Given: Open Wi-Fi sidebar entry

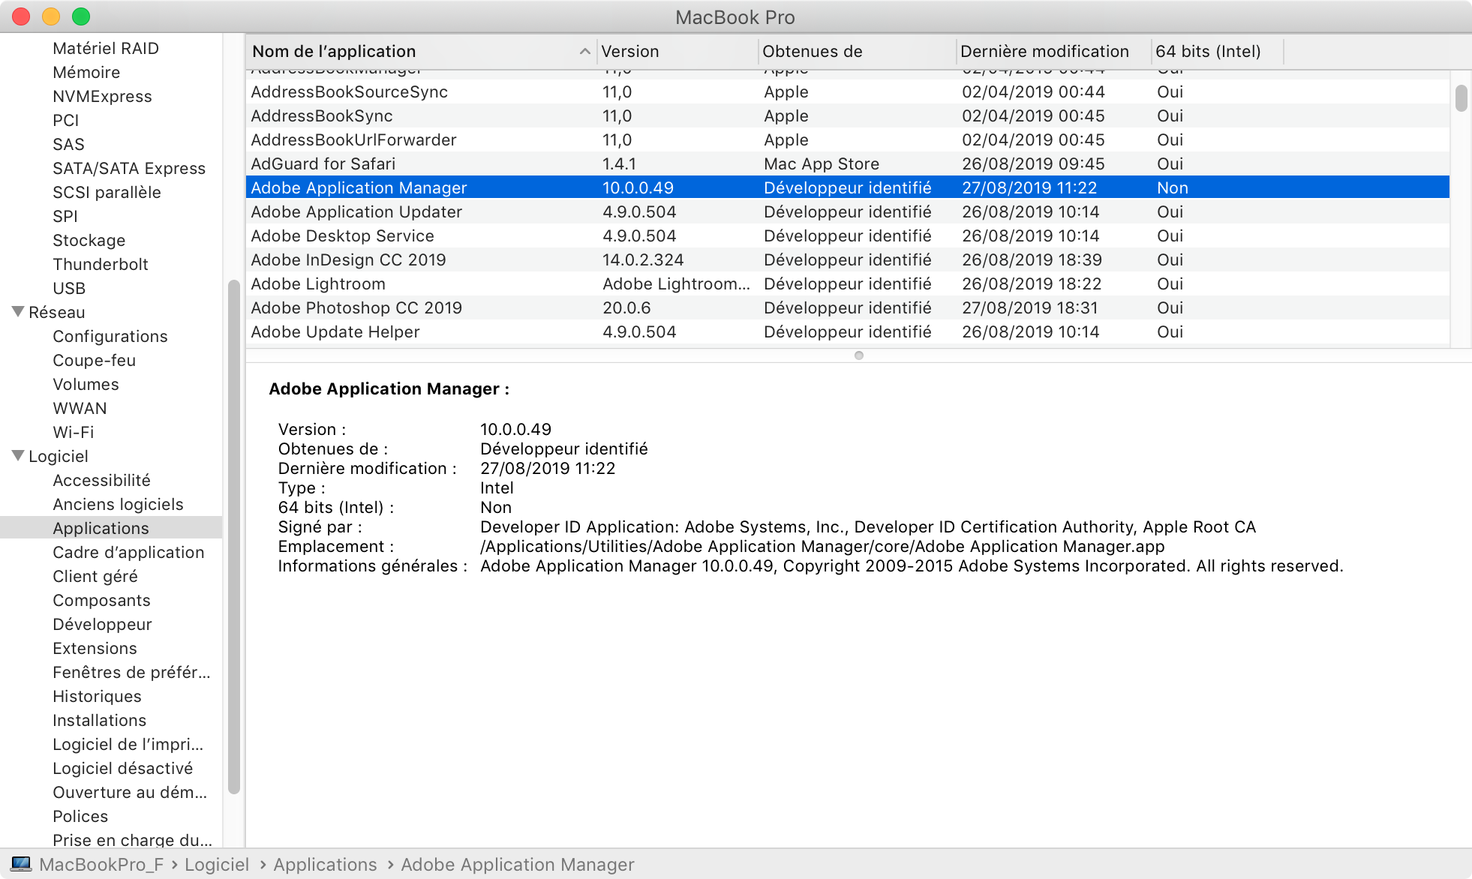Looking at the screenshot, I should point(74,432).
